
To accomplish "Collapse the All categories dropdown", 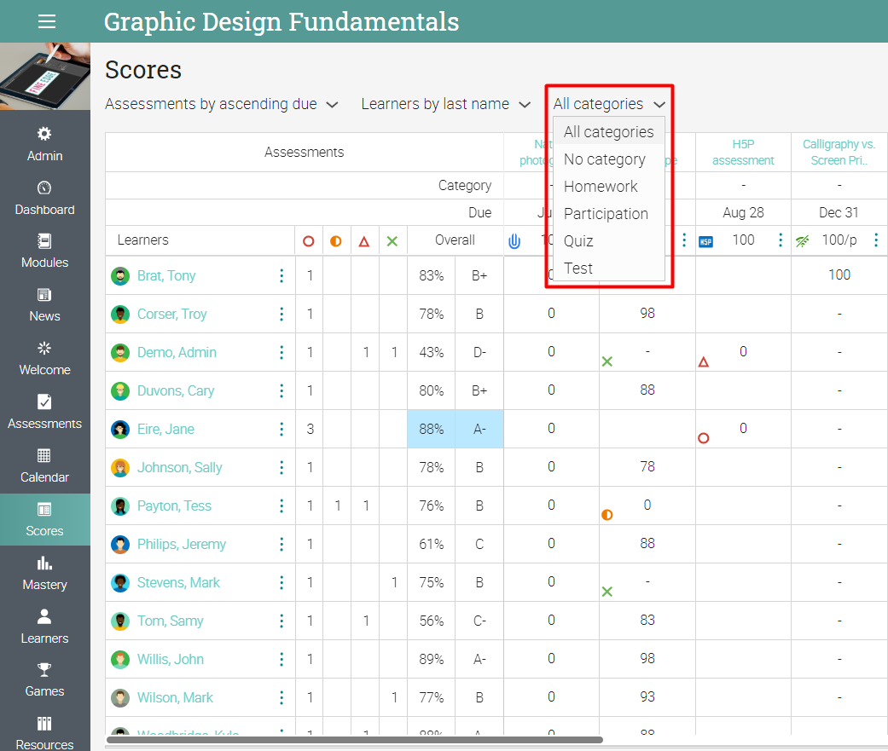I will [609, 104].
